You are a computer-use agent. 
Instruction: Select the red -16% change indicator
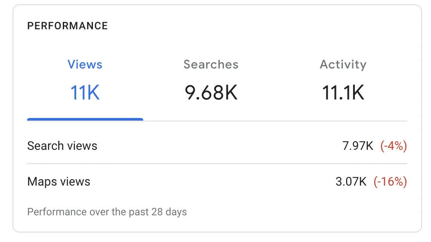click(390, 181)
